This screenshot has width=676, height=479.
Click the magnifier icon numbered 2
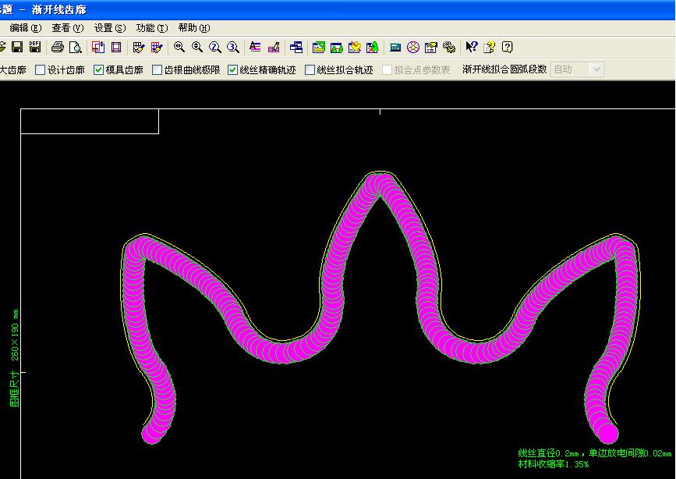(215, 47)
